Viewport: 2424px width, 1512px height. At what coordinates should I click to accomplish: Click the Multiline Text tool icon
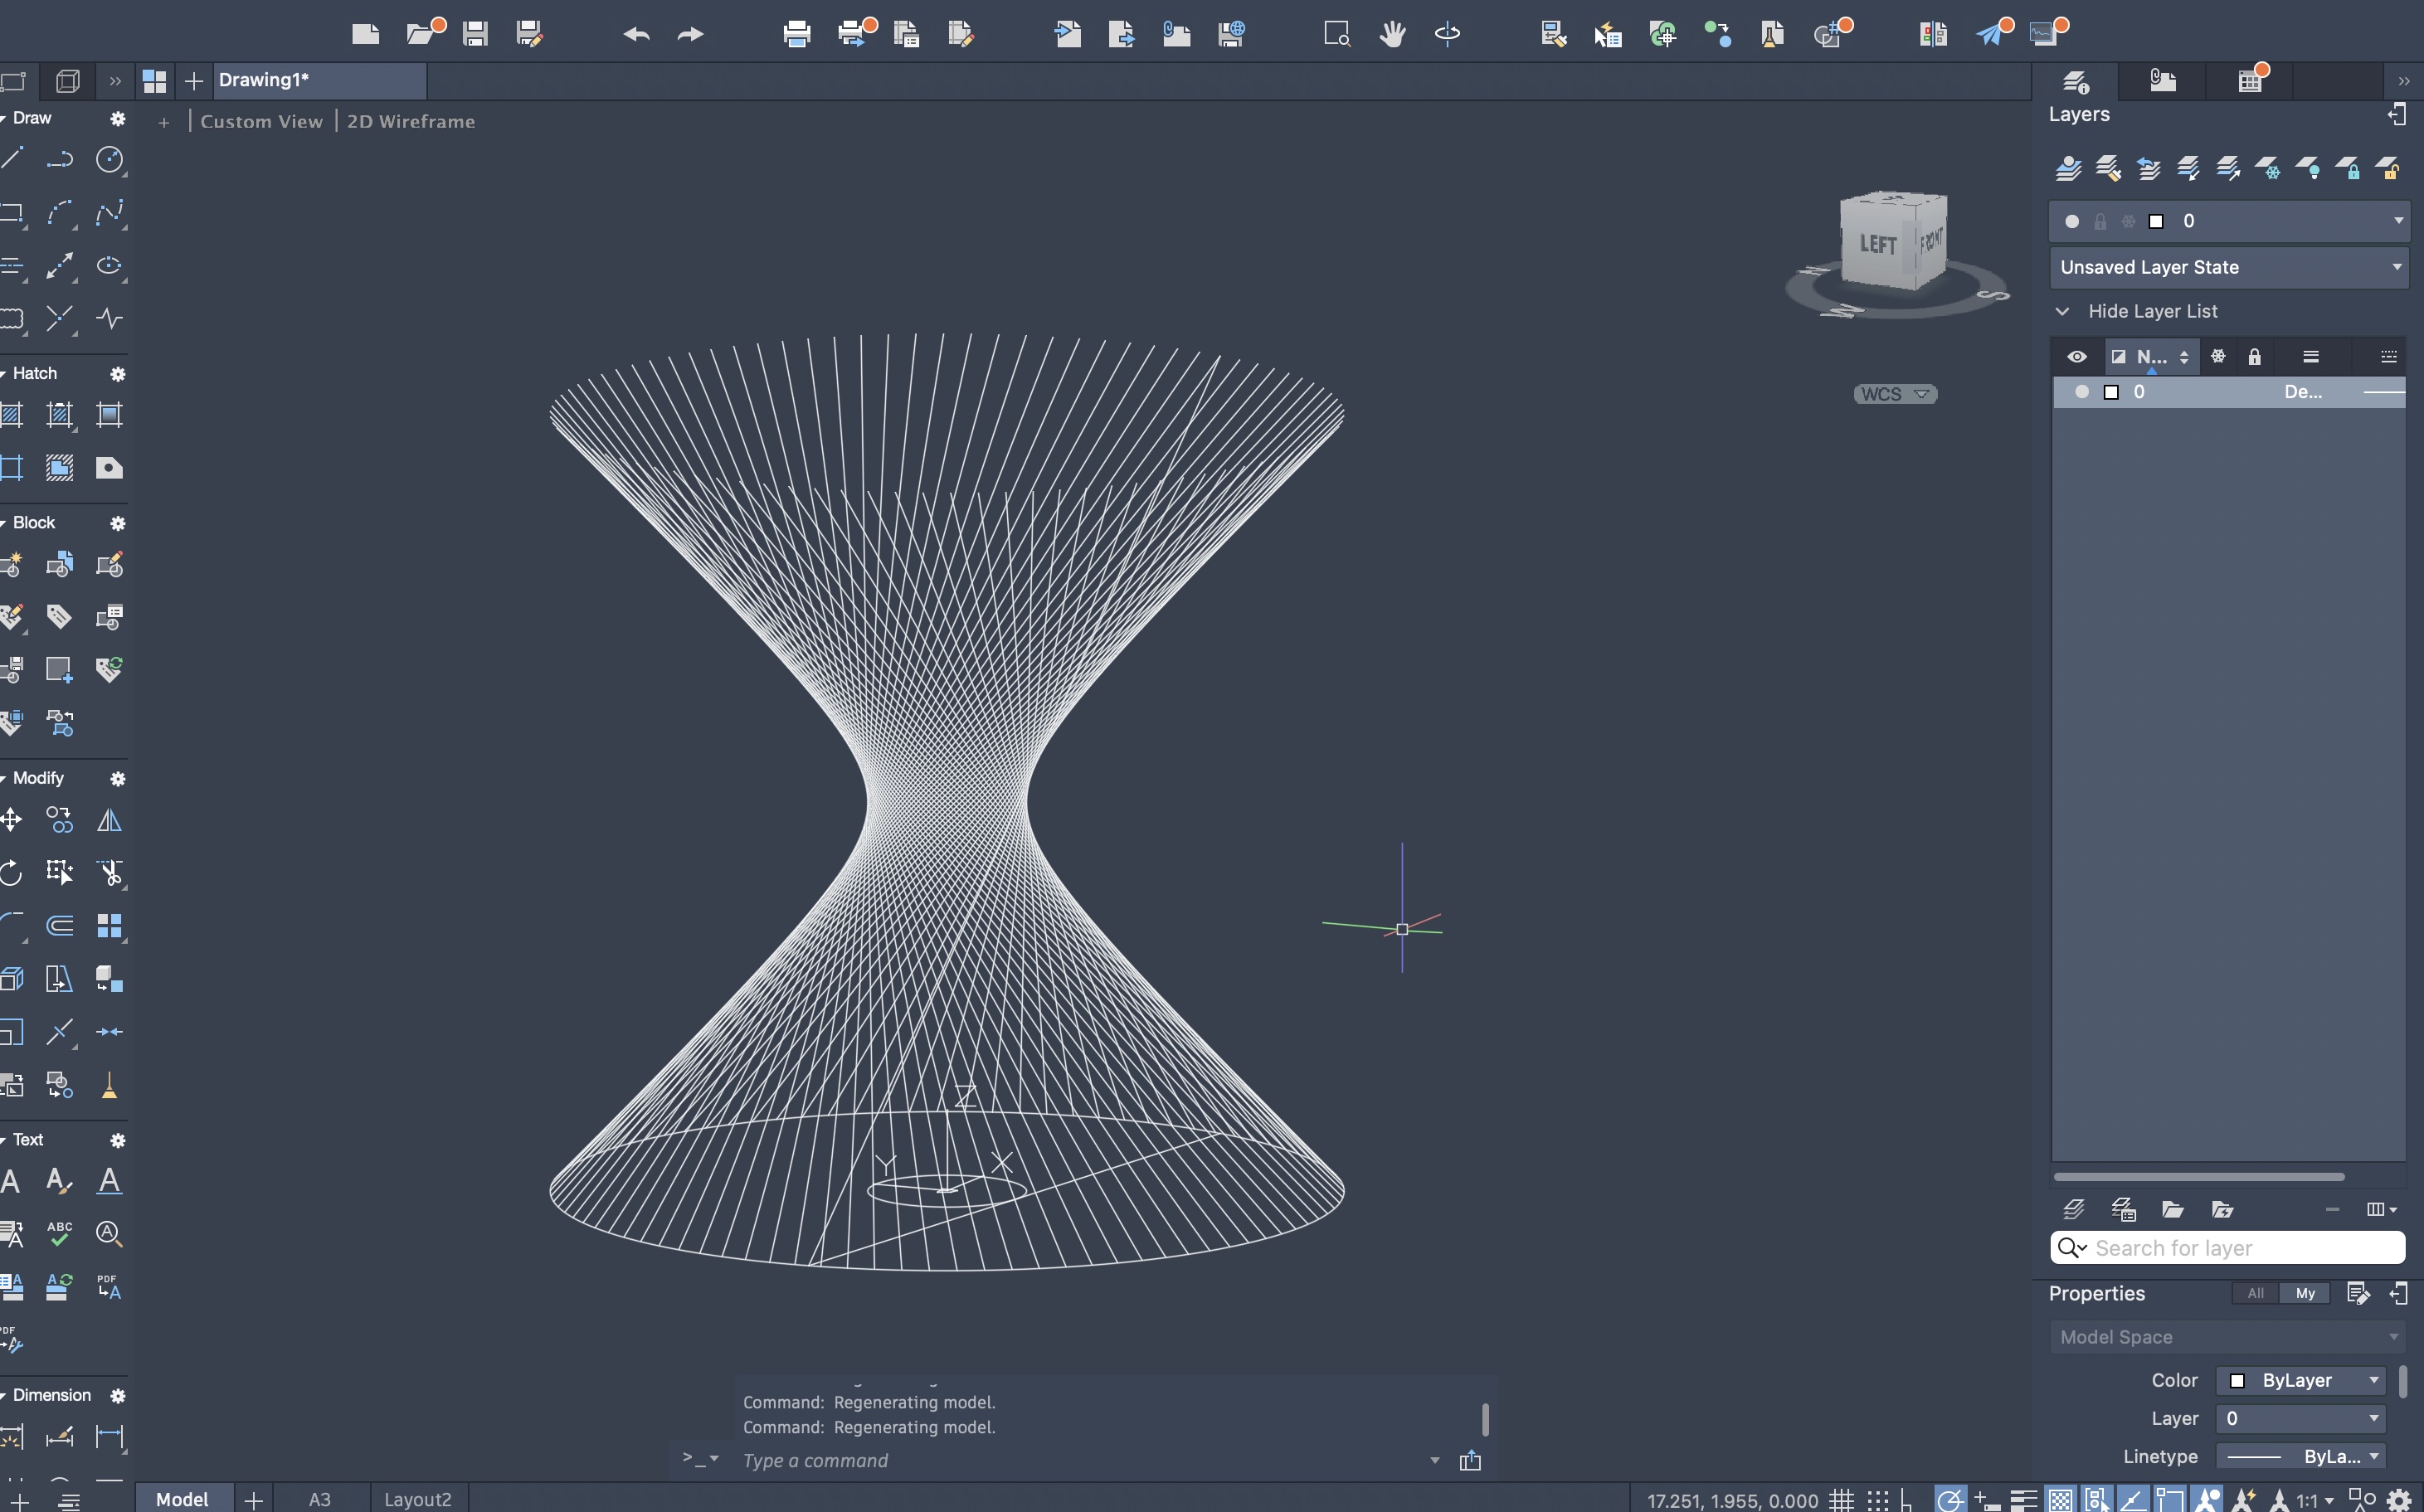[11, 1181]
